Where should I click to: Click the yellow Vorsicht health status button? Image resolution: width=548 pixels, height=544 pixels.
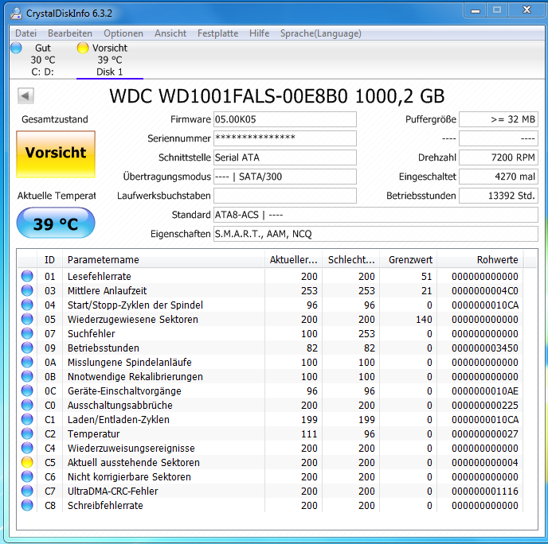56,153
